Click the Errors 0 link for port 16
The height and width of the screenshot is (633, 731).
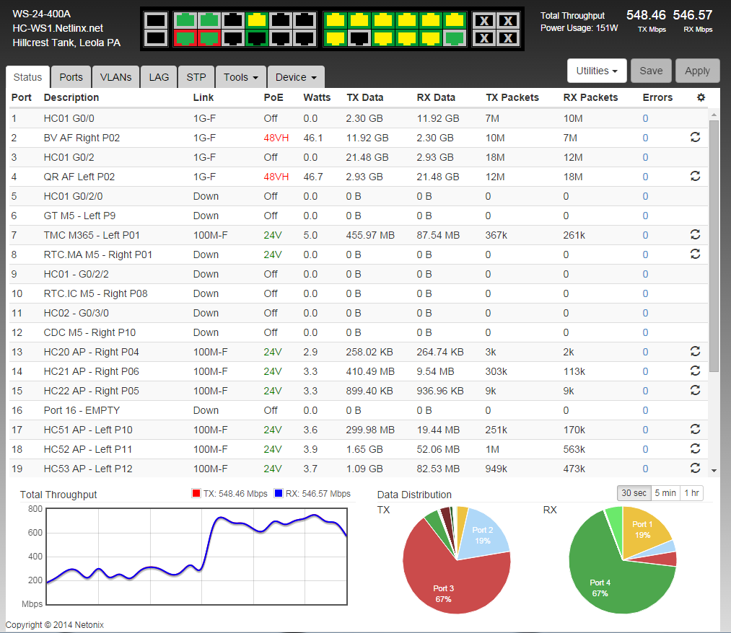[x=645, y=410]
